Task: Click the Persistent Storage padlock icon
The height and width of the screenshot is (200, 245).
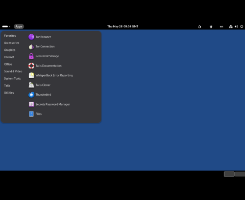Action: click(31, 56)
